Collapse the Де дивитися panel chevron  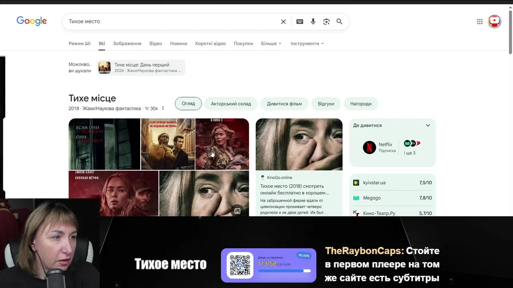(428, 125)
